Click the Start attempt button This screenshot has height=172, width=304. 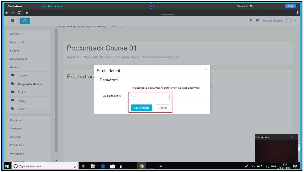(141, 108)
